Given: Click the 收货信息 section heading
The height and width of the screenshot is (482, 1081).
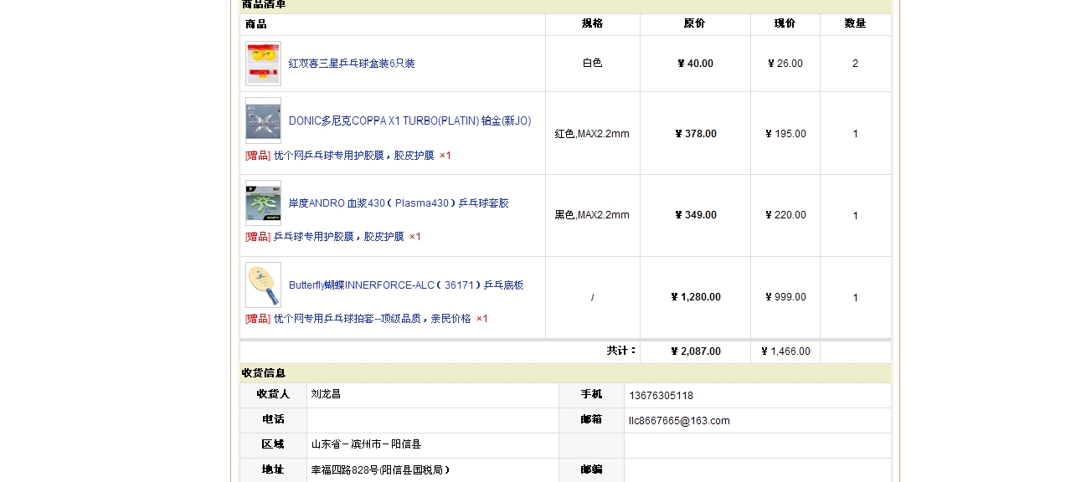Looking at the screenshot, I should [x=264, y=373].
